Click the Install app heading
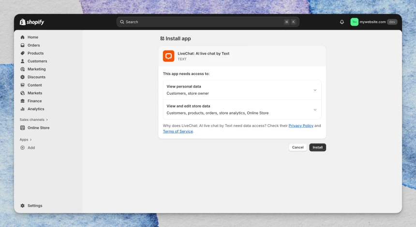416x227 pixels. 178,39
